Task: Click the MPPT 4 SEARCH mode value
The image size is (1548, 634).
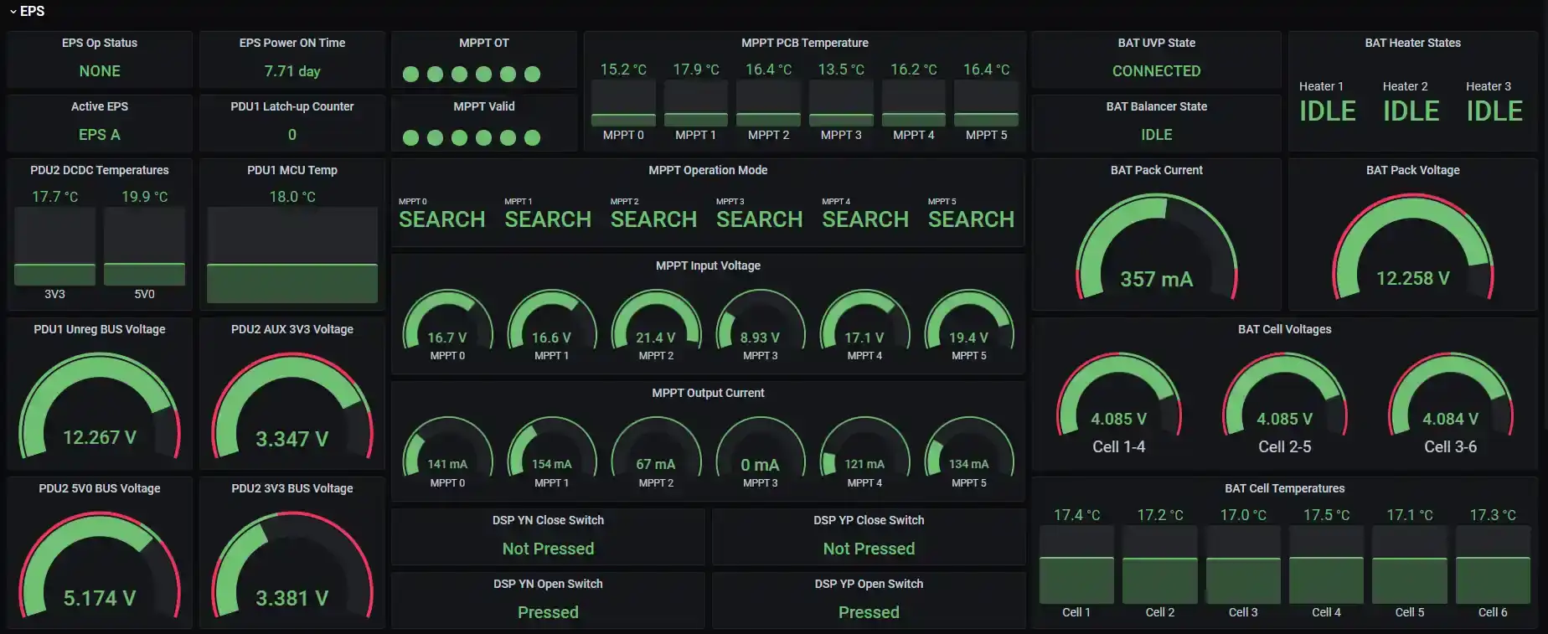Action: click(865, 219)
